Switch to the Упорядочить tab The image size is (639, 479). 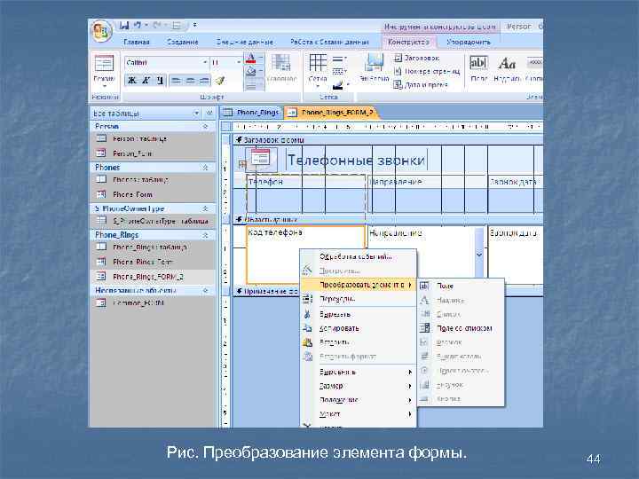(x=469, y=42)
